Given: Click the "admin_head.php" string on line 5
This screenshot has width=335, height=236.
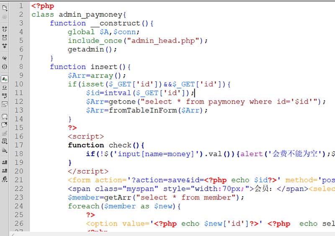Looking at the screenshot, I should click(163, 41).
